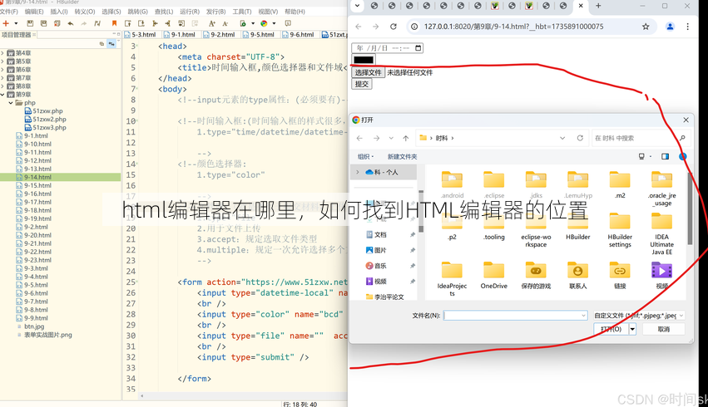Select the OneDrive folder in the Open dialog
Image resolution: width=708 pixels, height=407 pixels.
pos(493,276)
